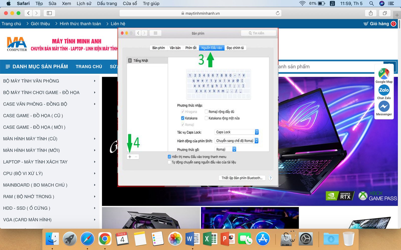401x250 pixels.
Task: Click the Safari share icon
Action: pyautogui.click(x=371, y=13)
